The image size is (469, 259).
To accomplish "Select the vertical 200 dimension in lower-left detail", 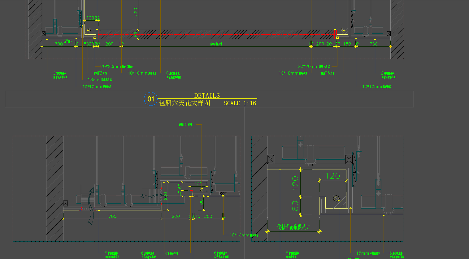I will [x=166, y=196].
